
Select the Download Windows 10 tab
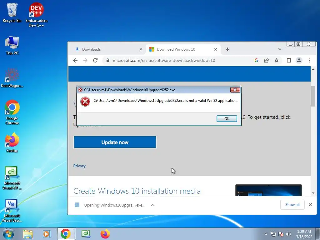pos(182,49)
